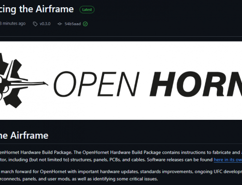Screen dimensions: 242x185
Task: Click the text 'march forward for OpenHornet'
Action: coord(33,171)
